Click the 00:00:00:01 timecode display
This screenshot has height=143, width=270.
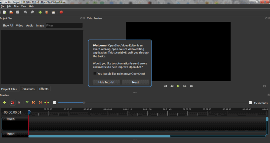[13, 113]
